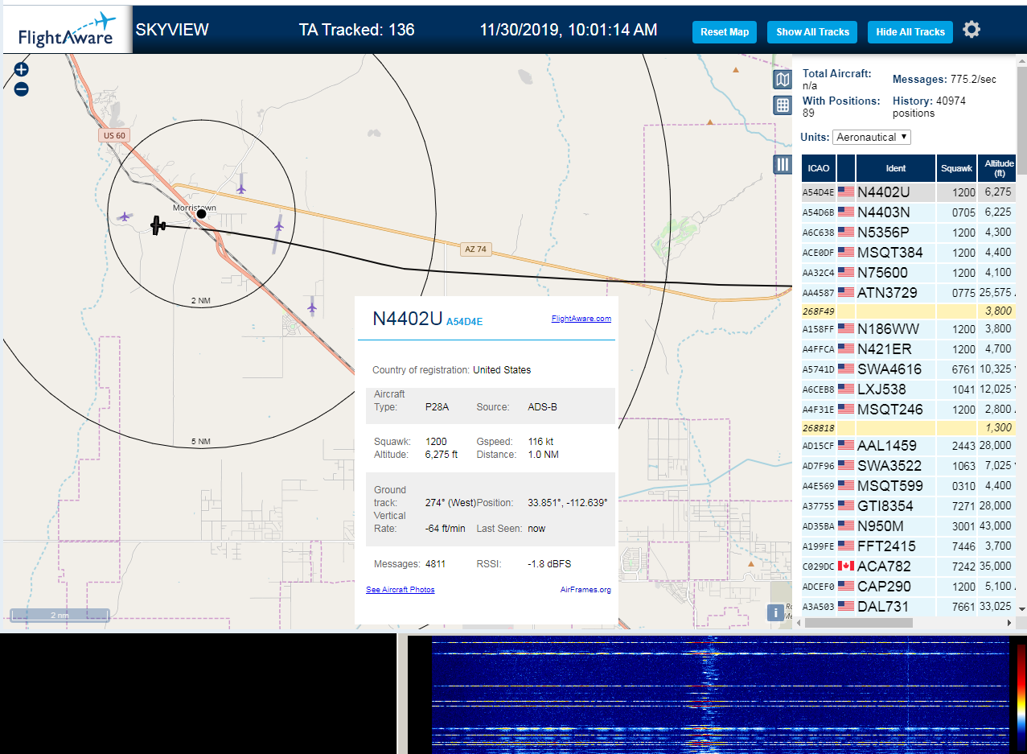Open See Aircraft Photos link
Viewport: 1027px width, 754px height.
point(401,590)
